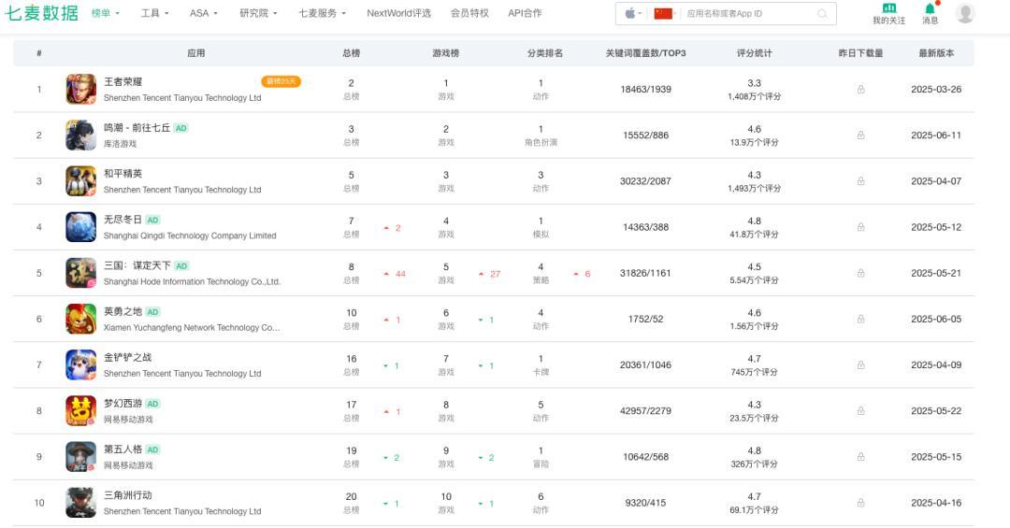Viewport: 1010px width, 528px height.
Task: Open the 三国:谋定天下 app link
Action: tap(137, 265)
